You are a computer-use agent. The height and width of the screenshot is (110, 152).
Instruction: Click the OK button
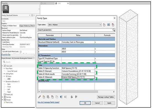(85, 103)
